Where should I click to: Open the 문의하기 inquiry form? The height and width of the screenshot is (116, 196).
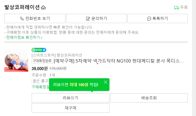[96, 19]
